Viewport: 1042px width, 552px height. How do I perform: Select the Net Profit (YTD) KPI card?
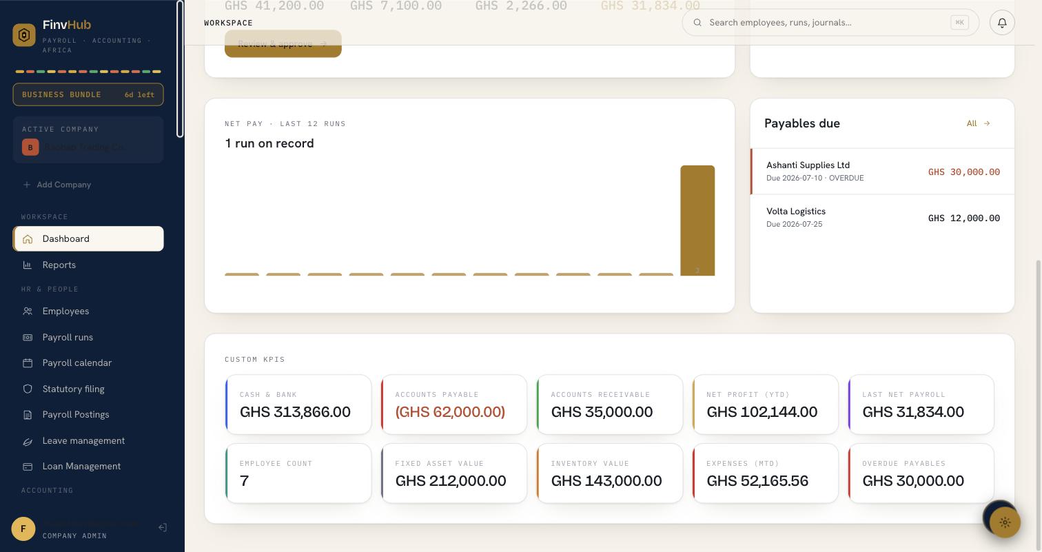[x=766, y=405]
